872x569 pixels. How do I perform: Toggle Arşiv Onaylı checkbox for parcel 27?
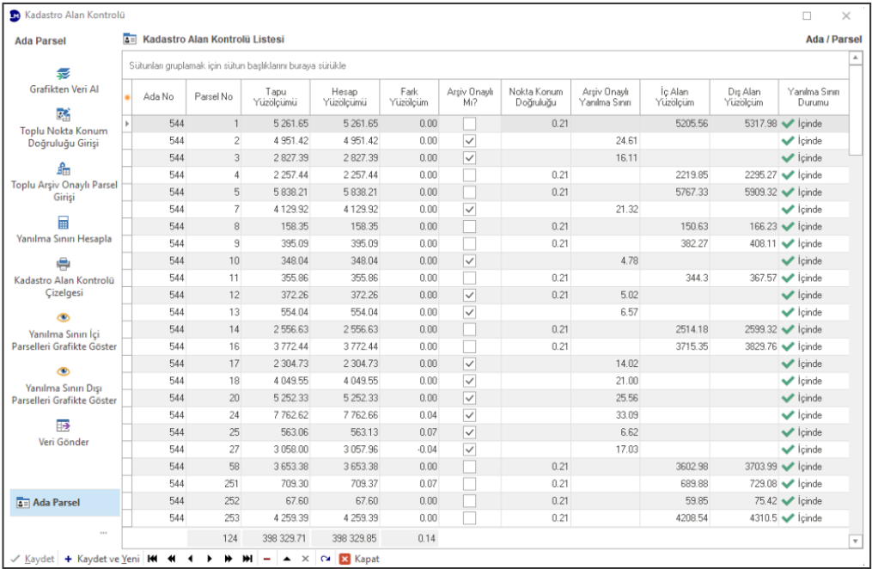coord(468,450)
